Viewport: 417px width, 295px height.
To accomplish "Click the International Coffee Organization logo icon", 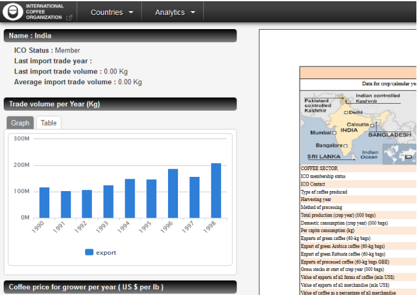I will click(12, 12).
